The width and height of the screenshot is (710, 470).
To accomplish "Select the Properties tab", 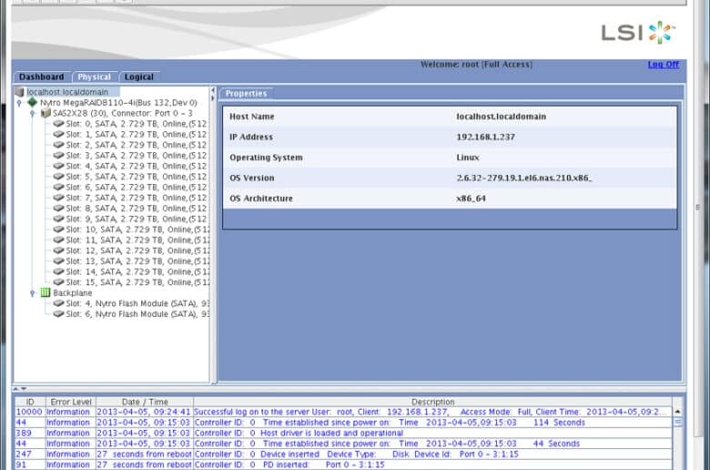I will (x=247, y=94).
